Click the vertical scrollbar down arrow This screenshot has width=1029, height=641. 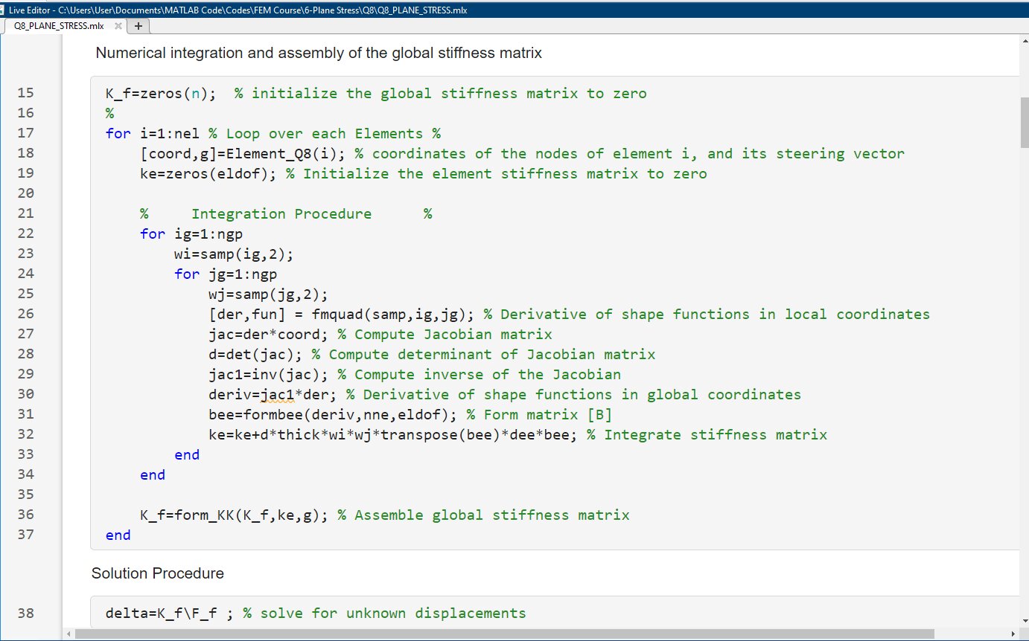click(x=1023, y=623)
